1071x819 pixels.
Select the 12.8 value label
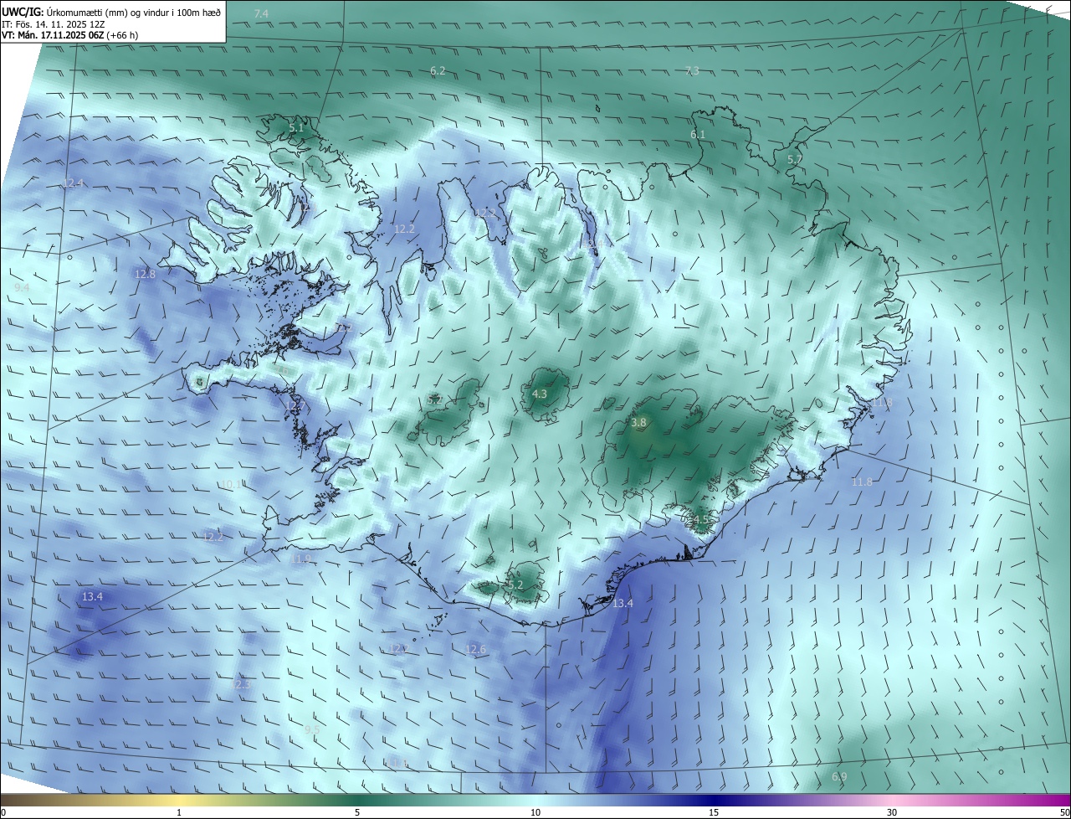pyautogui.click(x=145, y=274)
